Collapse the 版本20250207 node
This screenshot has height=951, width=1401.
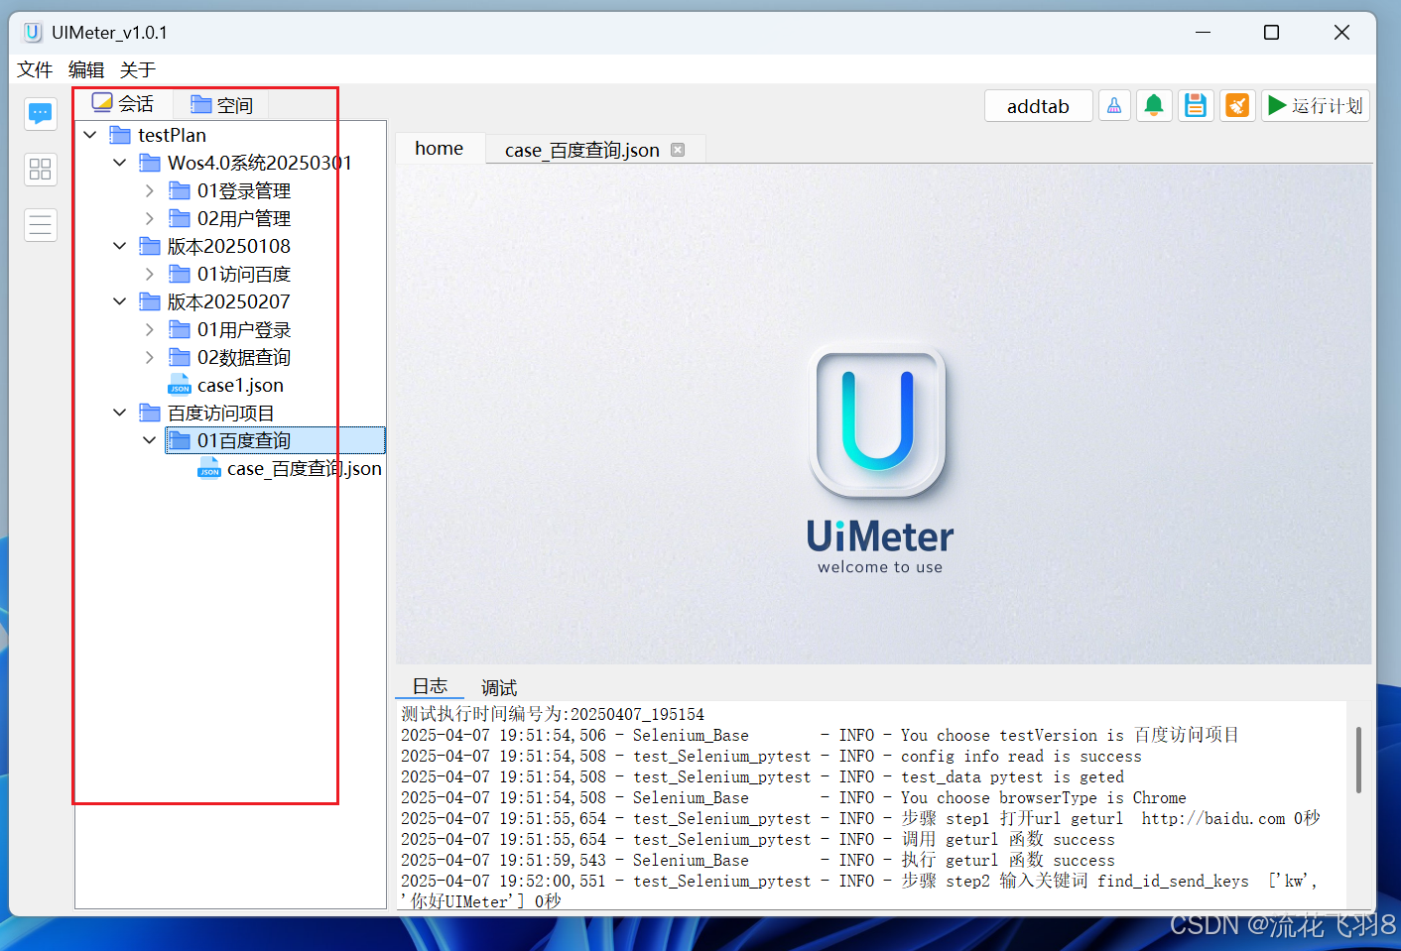tap(120, 301)
